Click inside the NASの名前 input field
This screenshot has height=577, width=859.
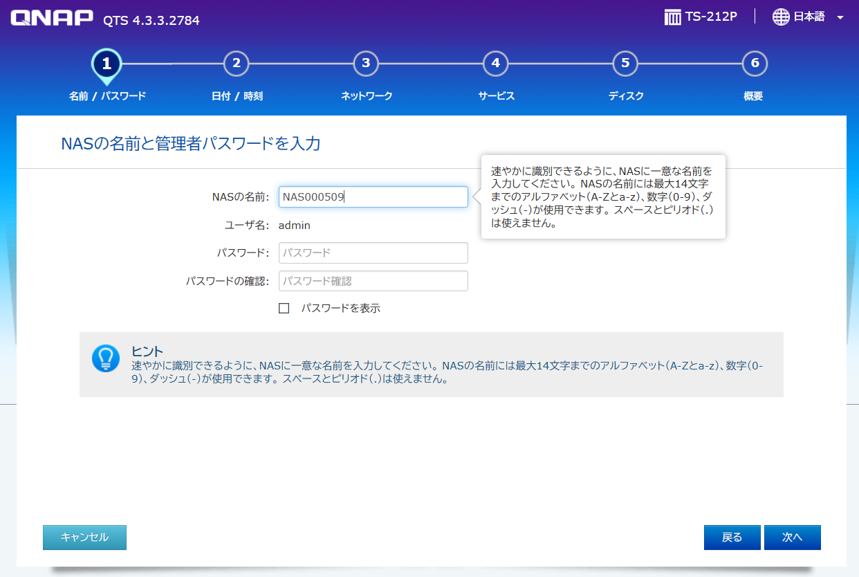pyautogui.click(x=373, y=196)
